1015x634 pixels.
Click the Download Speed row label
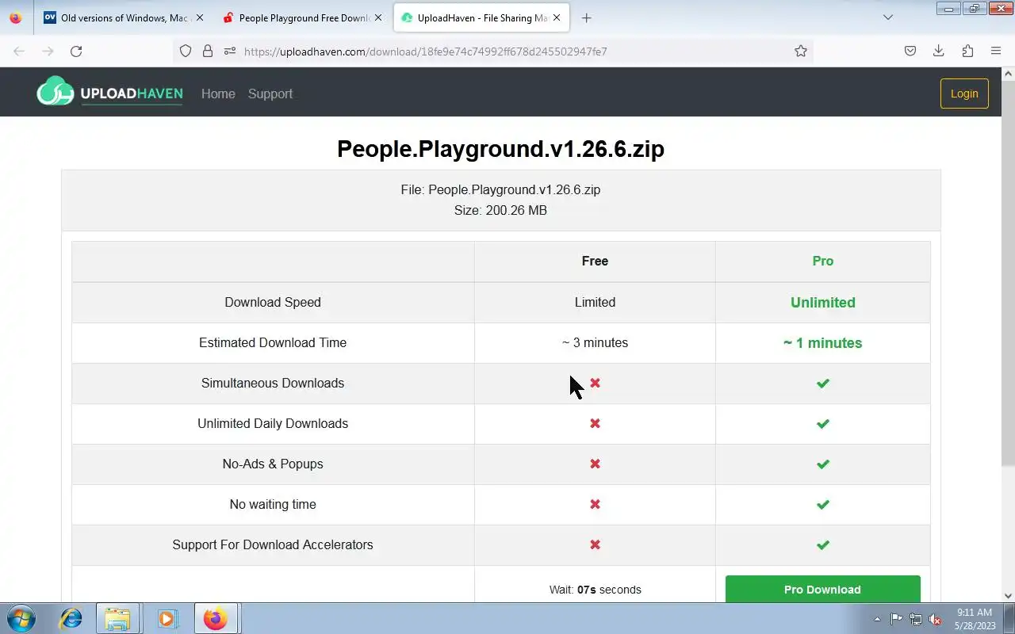[x=273, y=302]
